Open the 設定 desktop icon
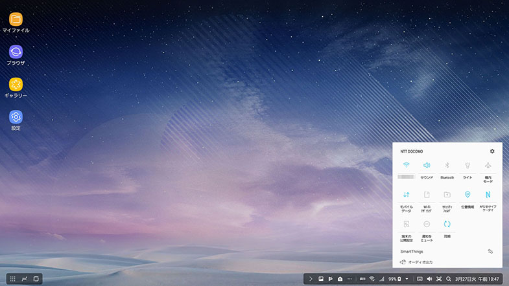The width and height of the screenshot is (509, 286). click(16, 120)
